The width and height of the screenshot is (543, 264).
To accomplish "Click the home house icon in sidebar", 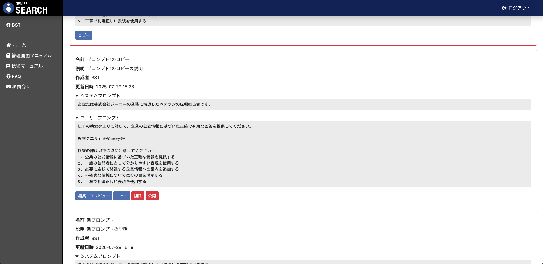I will point(9,45).
